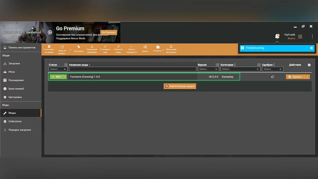Click the restore-down window button

coord(303,27)
